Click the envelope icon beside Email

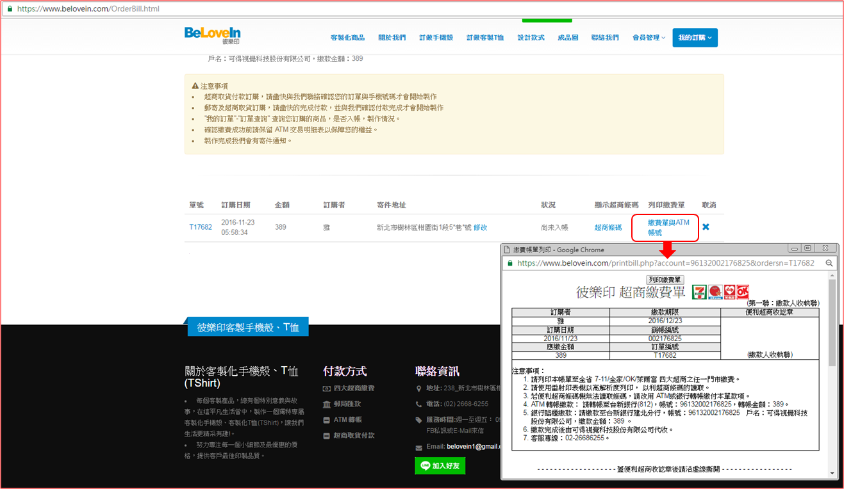(x=419, y=447)
